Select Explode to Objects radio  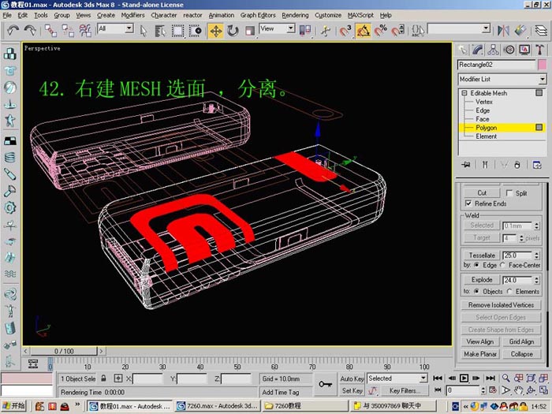[476, 291]
